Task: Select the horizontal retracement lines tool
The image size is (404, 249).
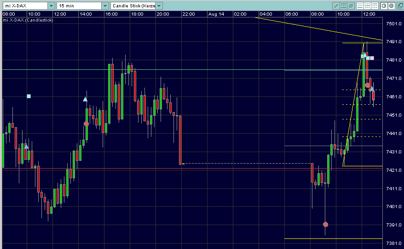Action: click(343, 6)
